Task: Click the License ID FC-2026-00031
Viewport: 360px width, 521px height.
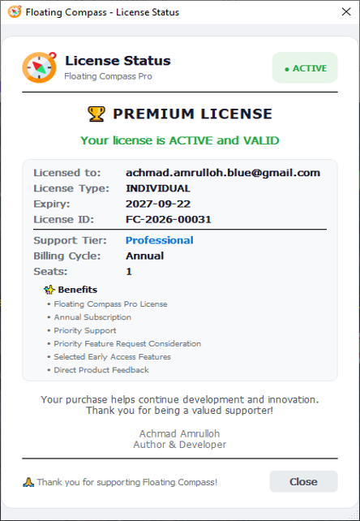Action: [169, 219]
